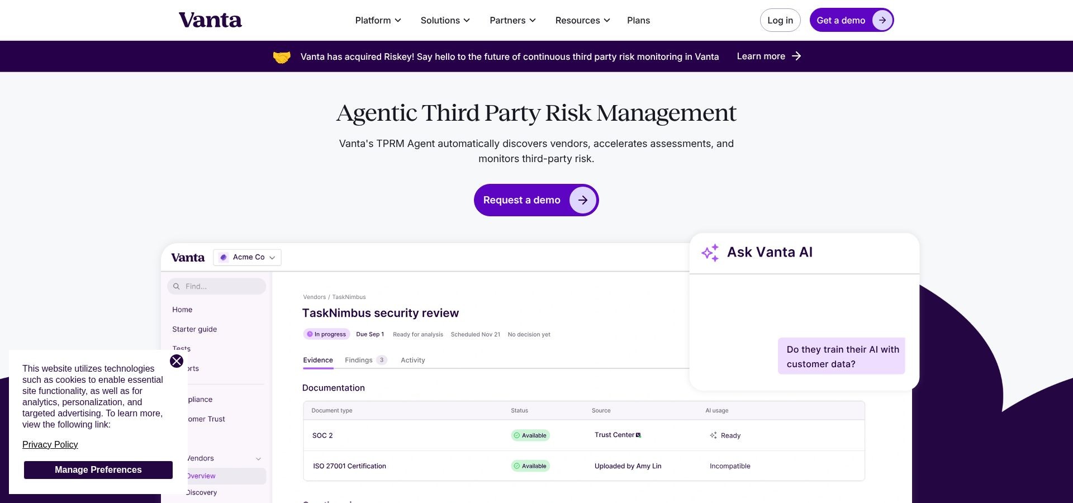Click the TaskNimbus breadcrumb text
Viewport: 1073px width, 503px height.
(349, 297)
